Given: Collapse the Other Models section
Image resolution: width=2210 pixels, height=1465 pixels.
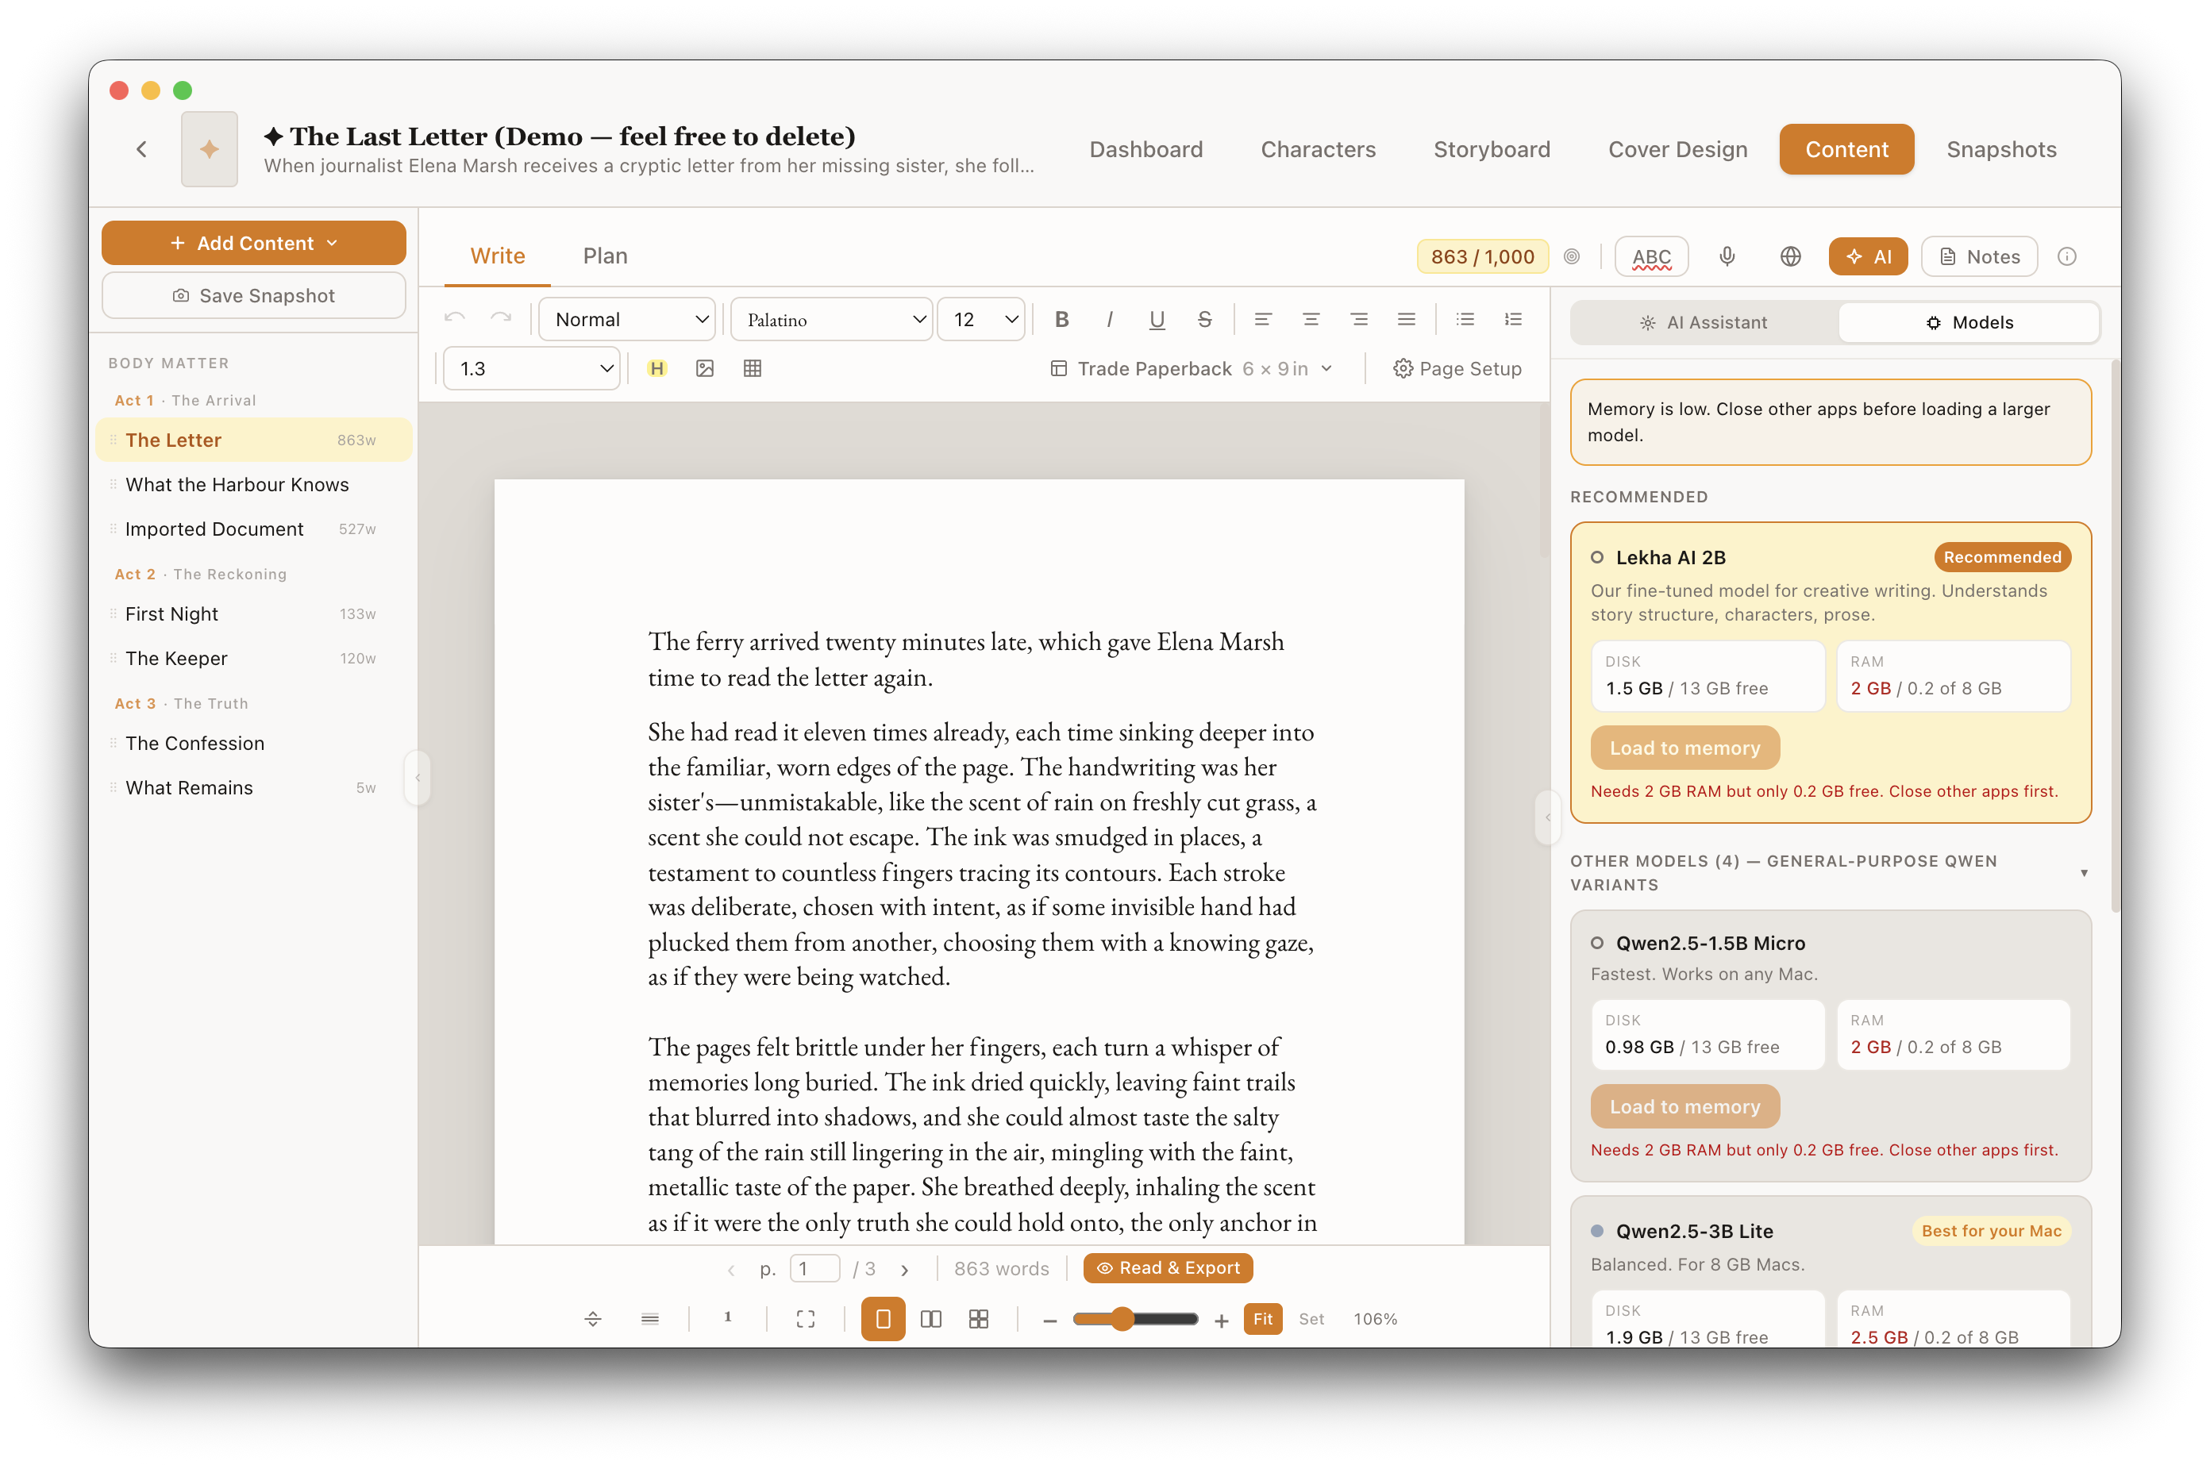Looking at the screenshot, I should pos(2083,873).
